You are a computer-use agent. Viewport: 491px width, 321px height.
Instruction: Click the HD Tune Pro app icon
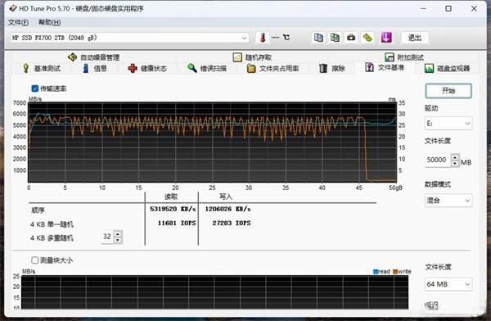point(13,8)
